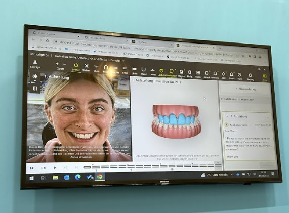Jump to first stage of treatment animation
The width and height of the screenshot is (289, 213).
click(x=32, y=168)
